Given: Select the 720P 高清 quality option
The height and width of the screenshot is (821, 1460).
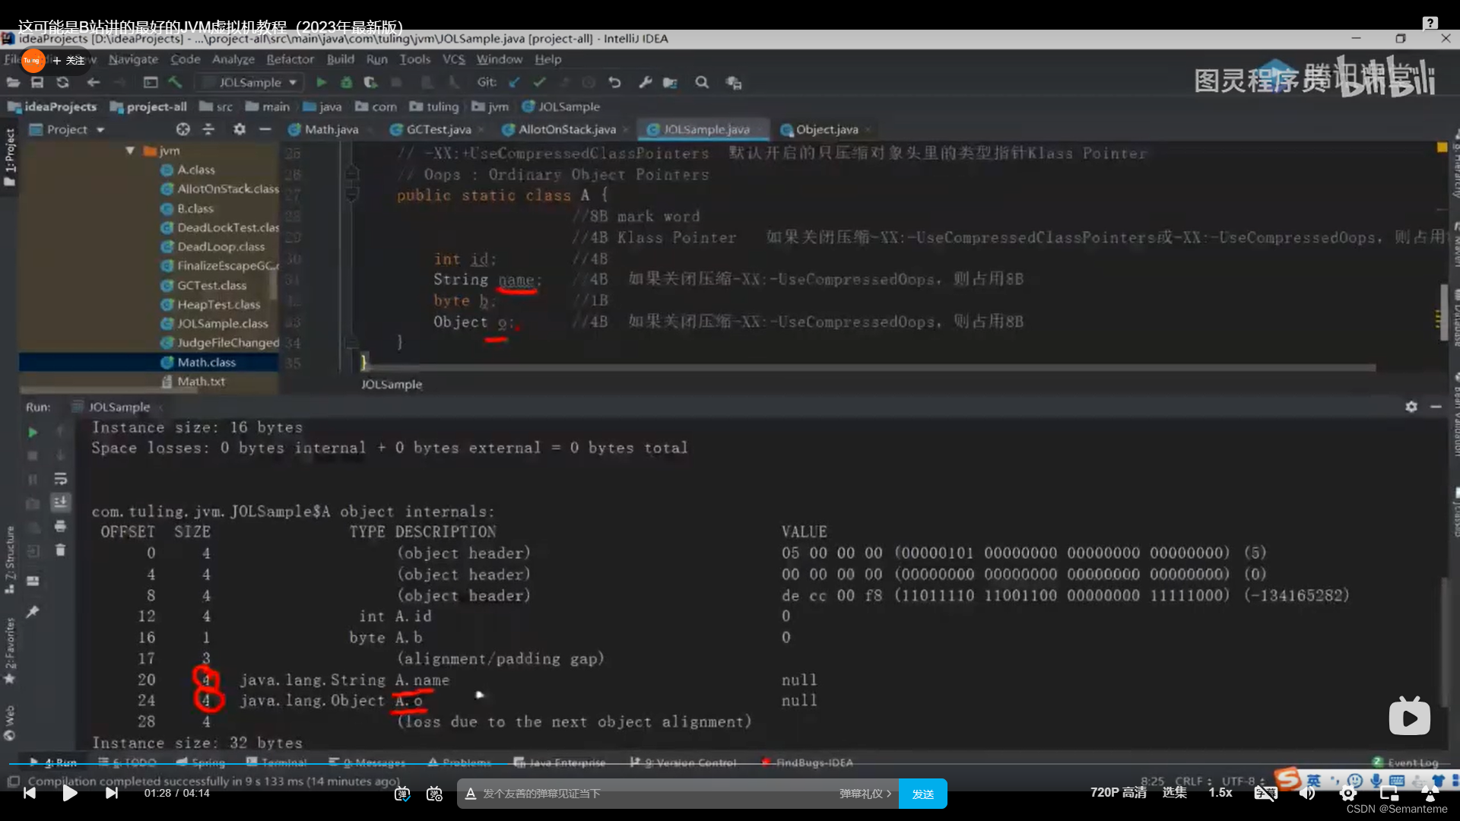Looking at the screenshot, I should 1118,792.
